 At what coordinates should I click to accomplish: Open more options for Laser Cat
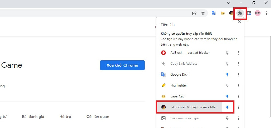pos(238,96)
